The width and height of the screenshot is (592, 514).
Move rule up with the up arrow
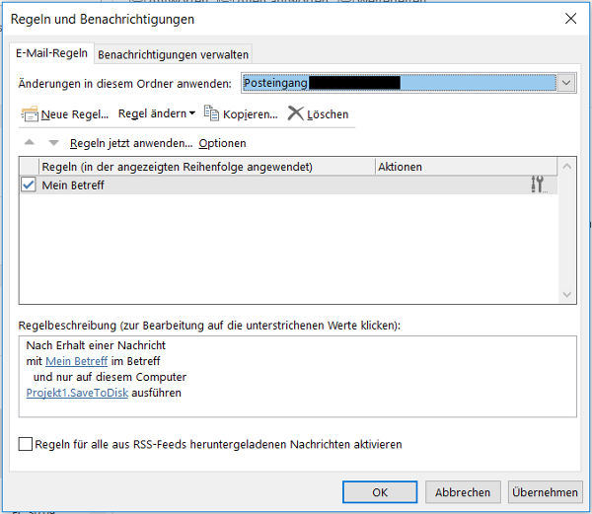tap(30, 143)
